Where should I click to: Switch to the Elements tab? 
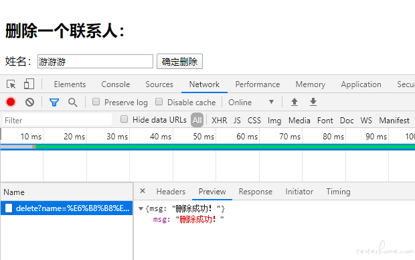click(70, 84)
